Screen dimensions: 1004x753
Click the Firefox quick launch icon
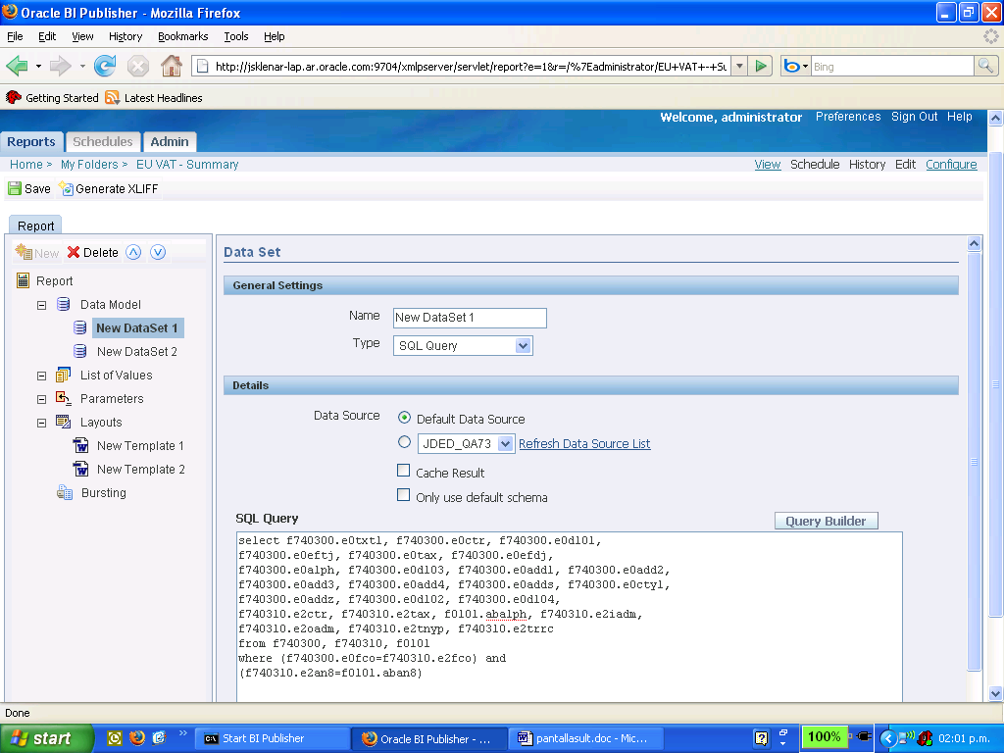click(x=136, y=737)
